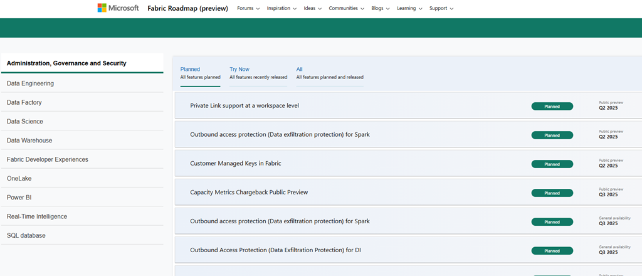642x276 pixels.
Task: Expand the Ideas dropdown menu
Action: pos(312,8)
